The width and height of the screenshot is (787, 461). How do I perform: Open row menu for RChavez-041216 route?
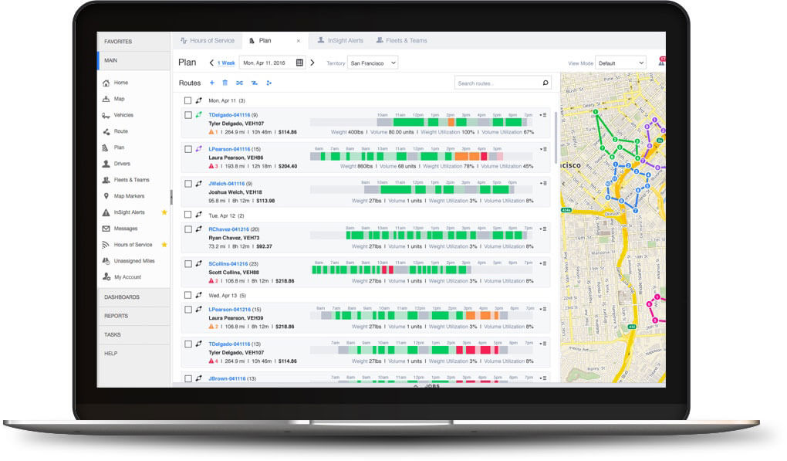pyautogui.click(x=544, y=229)
